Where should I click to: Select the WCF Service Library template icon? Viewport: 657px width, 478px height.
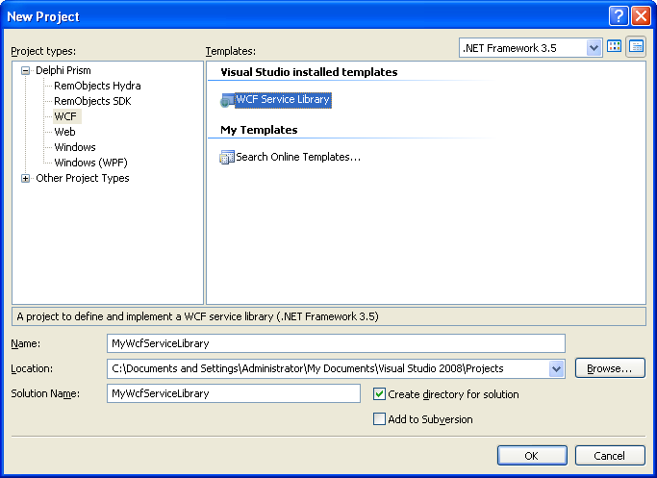coord(227,100)
